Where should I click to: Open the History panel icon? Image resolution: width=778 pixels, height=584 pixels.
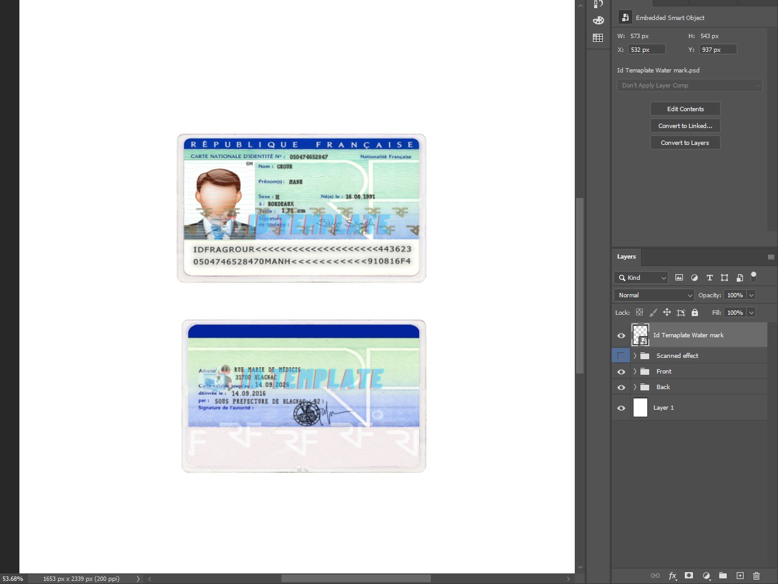point(598,4)
